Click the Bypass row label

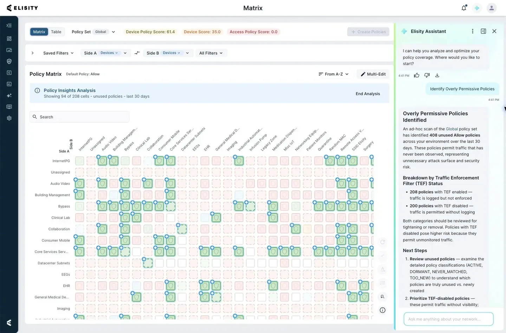pos(64,206)
